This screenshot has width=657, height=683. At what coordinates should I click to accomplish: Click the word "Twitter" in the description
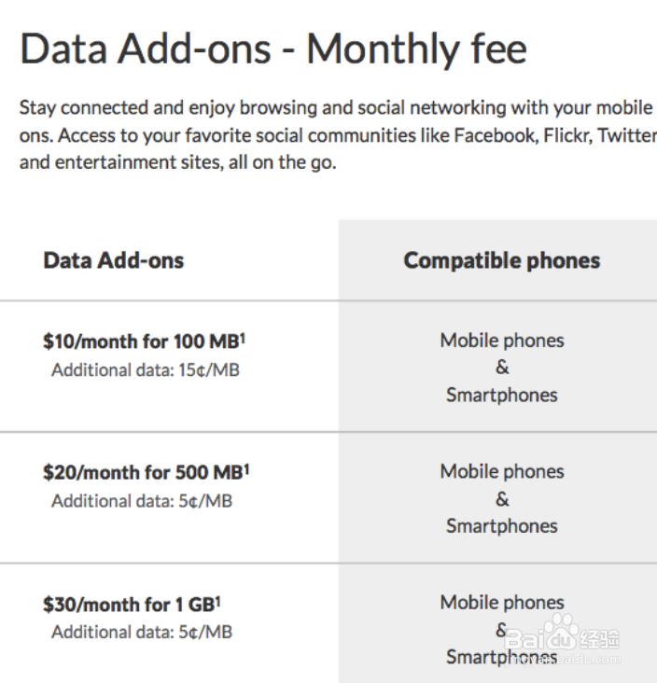(626, 135)
